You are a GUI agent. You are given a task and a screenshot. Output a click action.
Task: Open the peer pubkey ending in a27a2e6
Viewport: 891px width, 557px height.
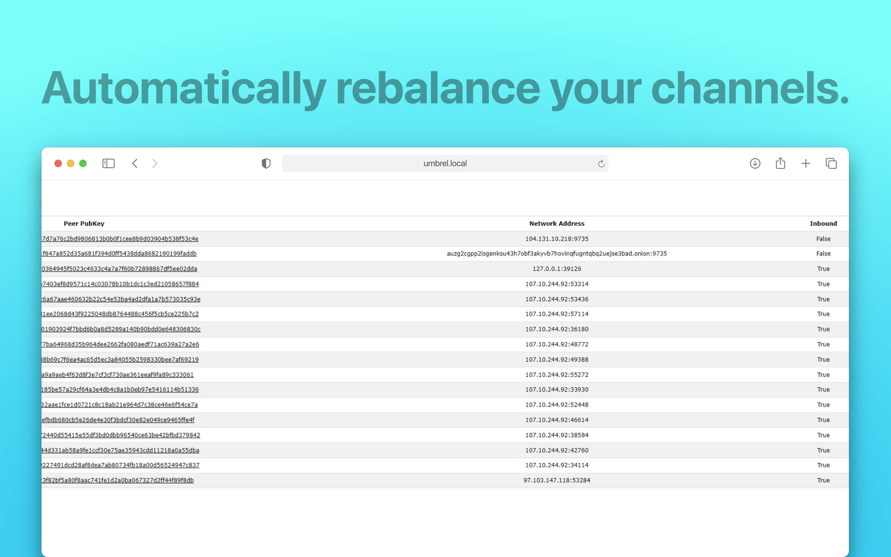[120, 344]
